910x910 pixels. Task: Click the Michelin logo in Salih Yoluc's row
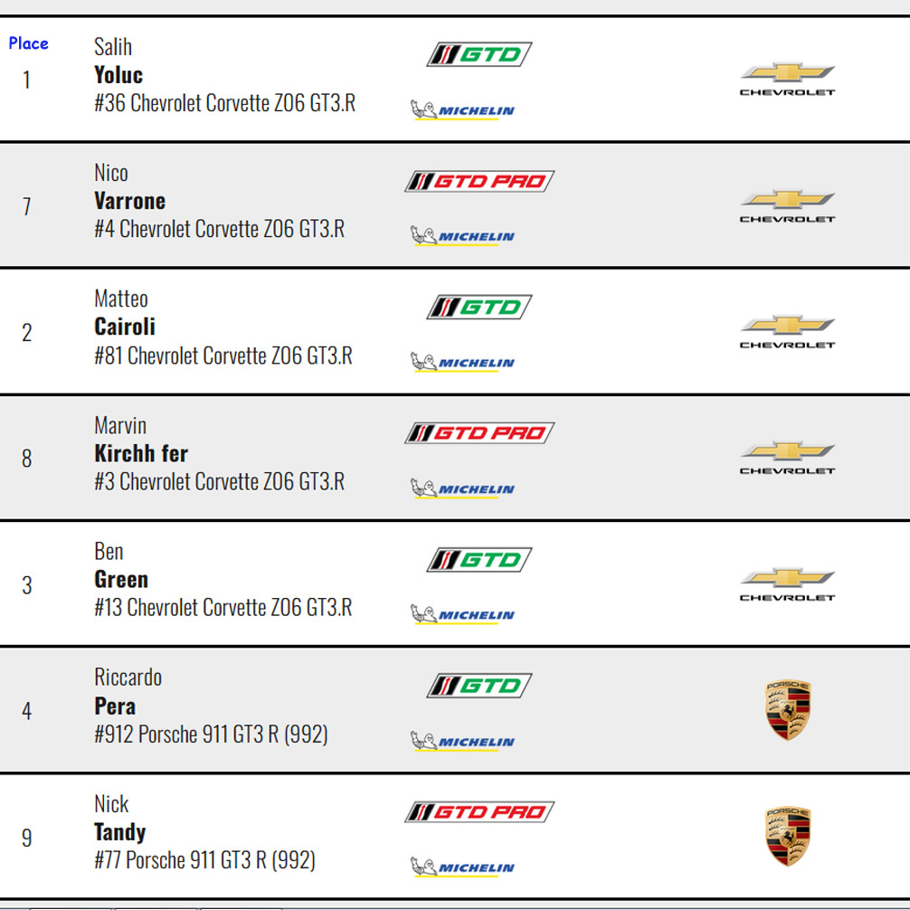462,110
